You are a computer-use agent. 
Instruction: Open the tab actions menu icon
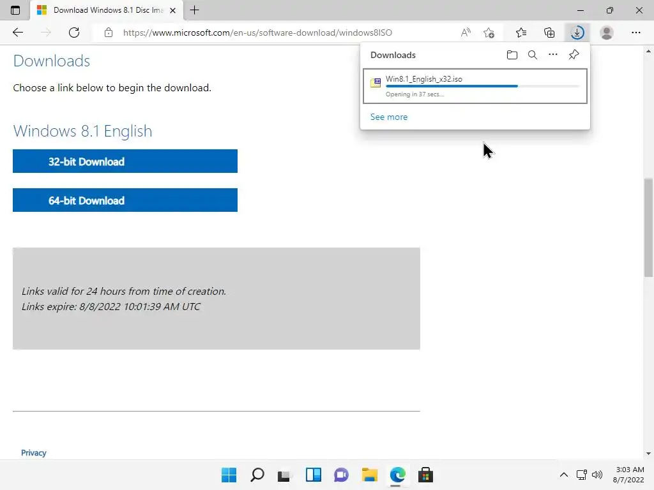point(15,10)
